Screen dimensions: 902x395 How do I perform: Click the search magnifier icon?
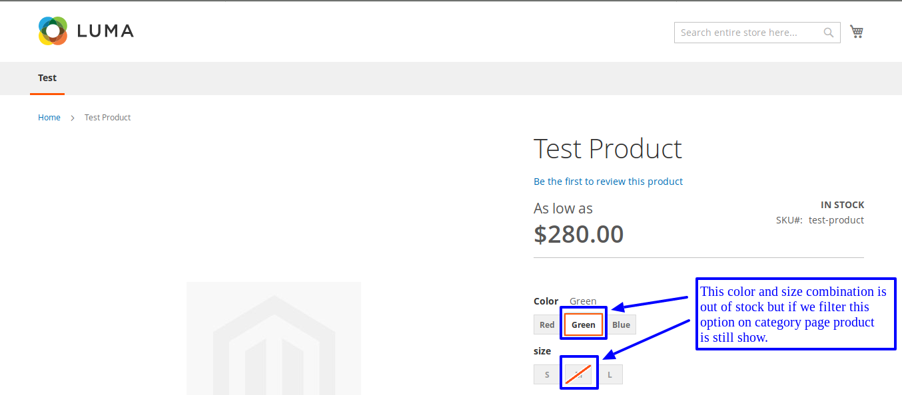(x=828, y=32)
